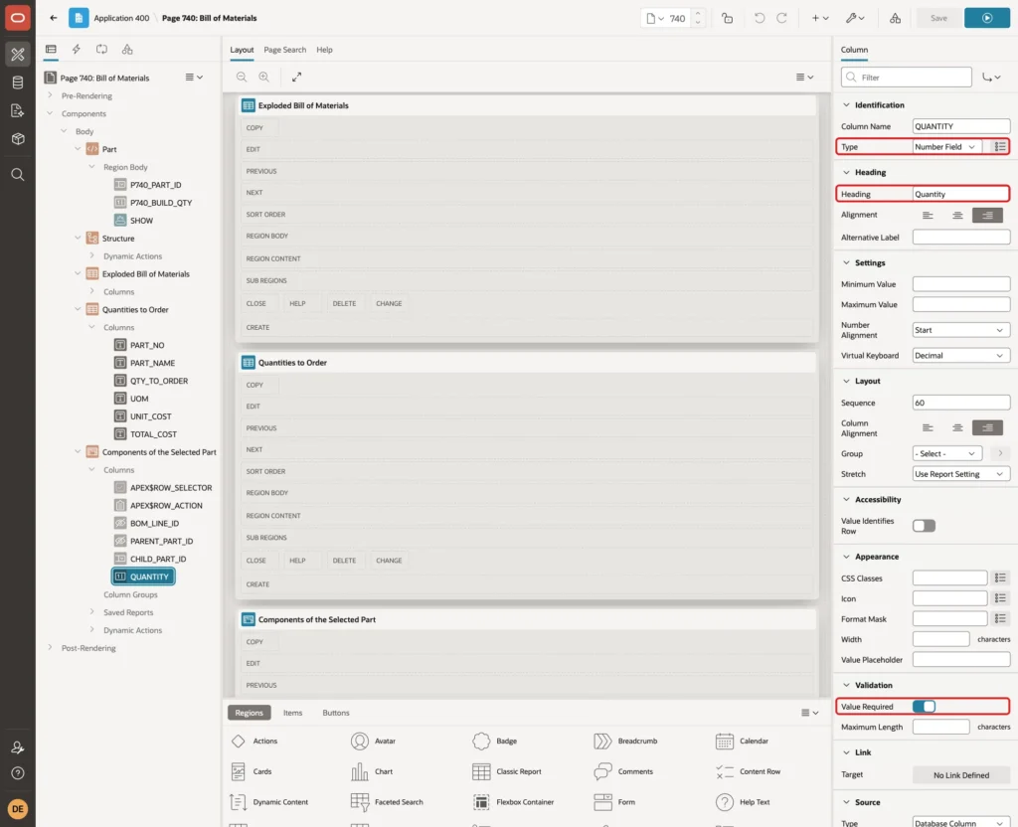Click the zoom in magnifier in Layout

[x=263, y=77]
